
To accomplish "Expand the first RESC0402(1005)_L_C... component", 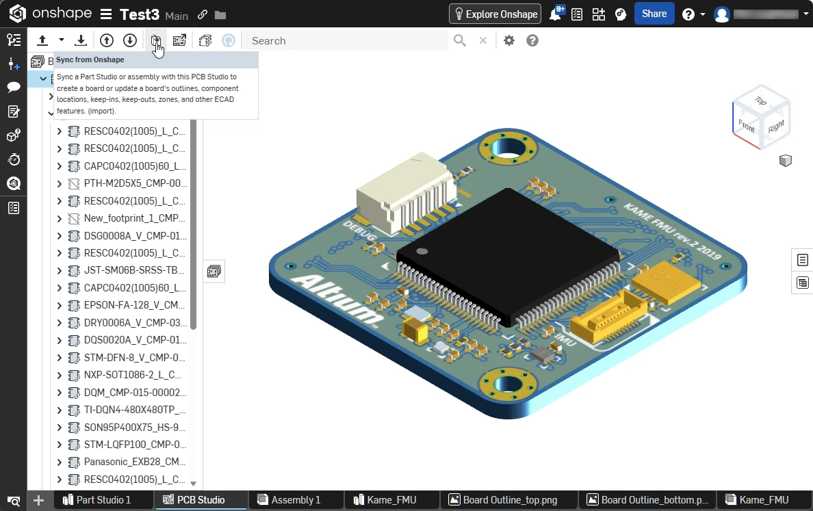I will 59,131.
